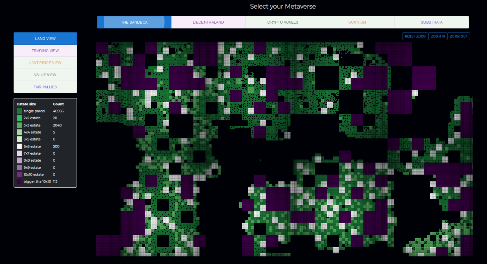Switch to TRADING VIEW

pos(45,51)
